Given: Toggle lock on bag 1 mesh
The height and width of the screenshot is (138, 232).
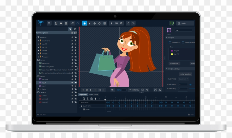Looking at the screenshot, I should point(75,86).
